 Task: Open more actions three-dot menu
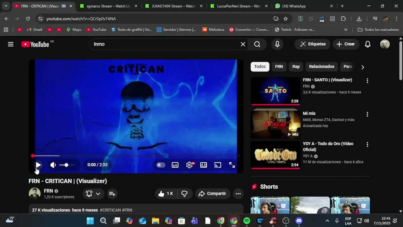tap(238, 194)
